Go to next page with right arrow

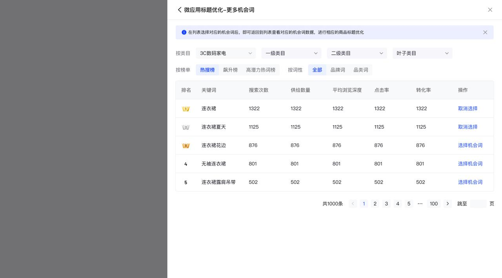[447, 204]
